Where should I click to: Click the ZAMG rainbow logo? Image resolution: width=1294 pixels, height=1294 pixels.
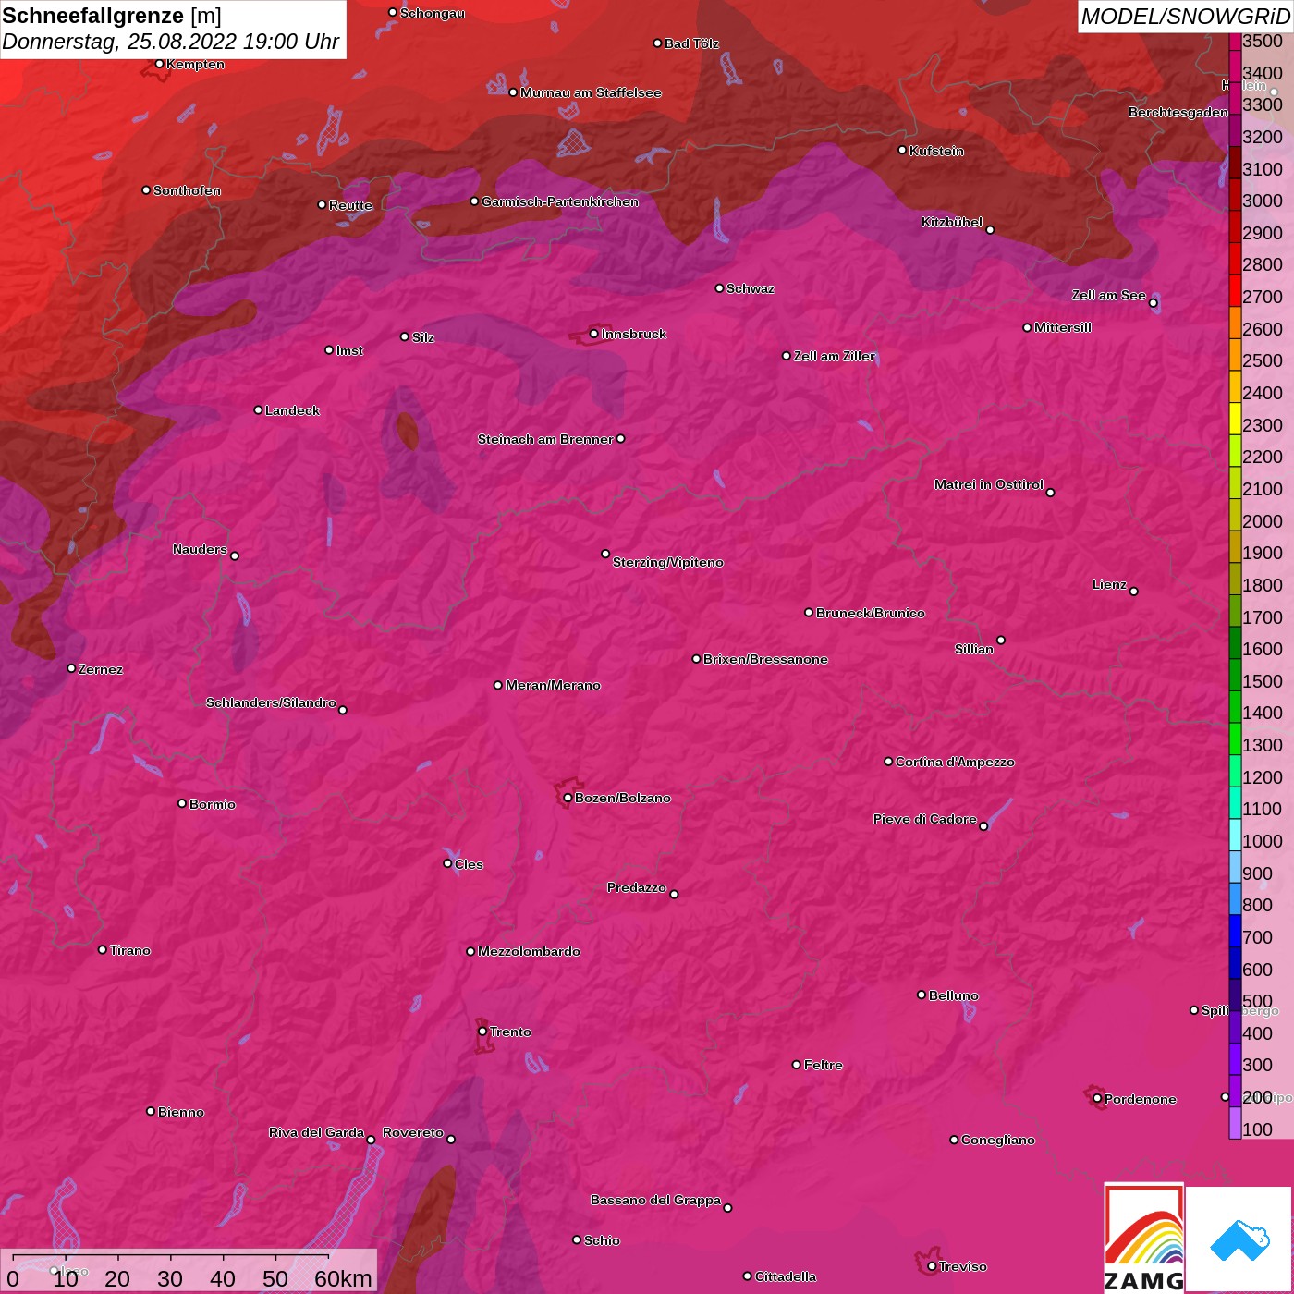point(1143,1238)
